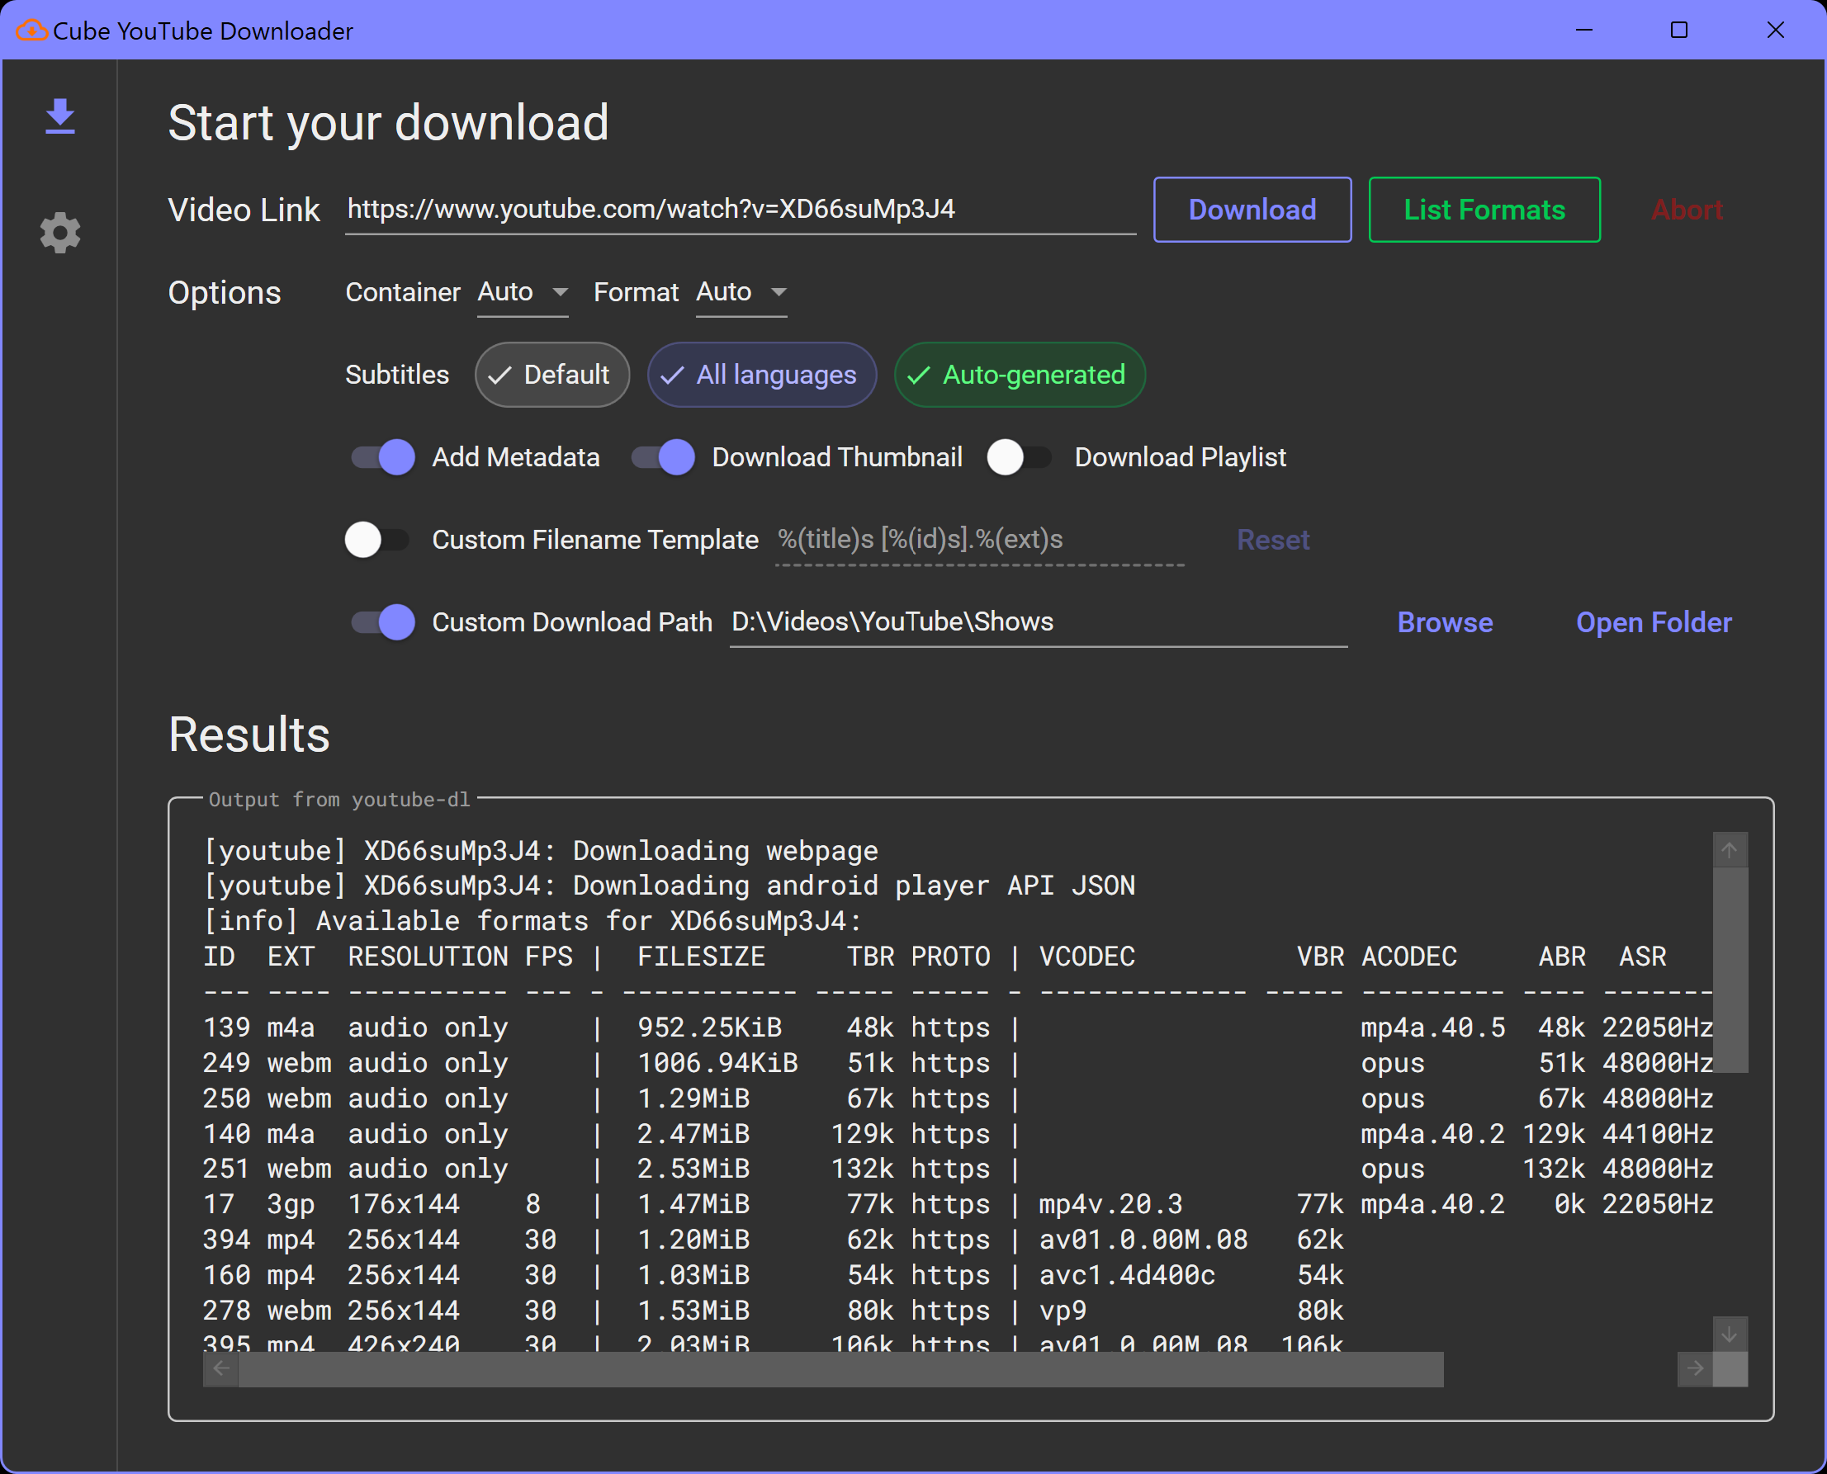1827x1474 pixels.
Task: Click the VCODEC column header text
Action: pos(1087,957)
